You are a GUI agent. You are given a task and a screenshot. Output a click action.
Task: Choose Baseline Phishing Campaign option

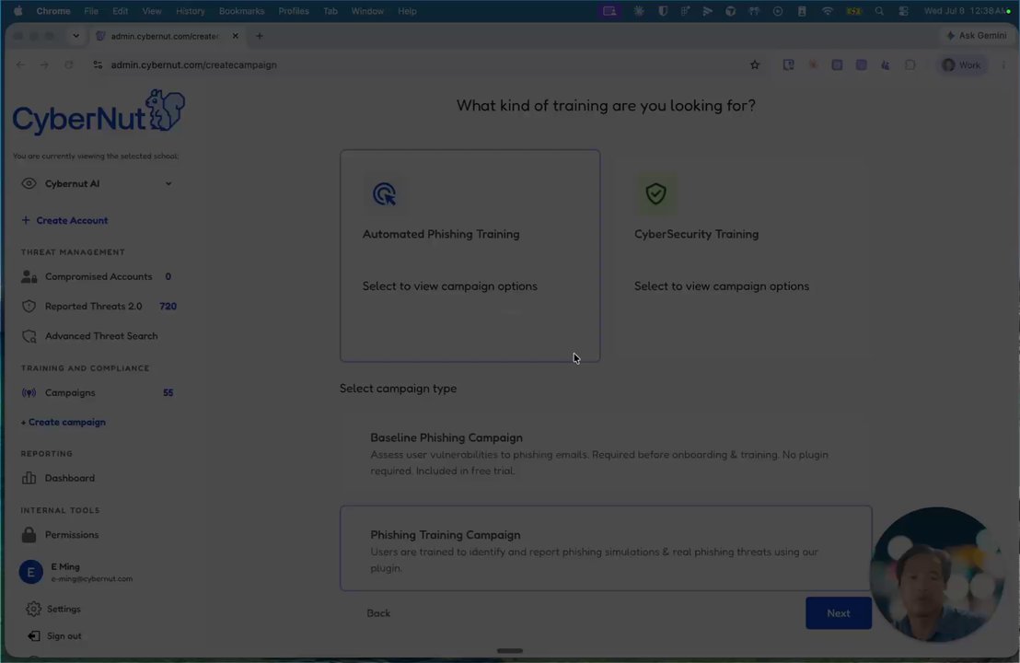(606, 453)
